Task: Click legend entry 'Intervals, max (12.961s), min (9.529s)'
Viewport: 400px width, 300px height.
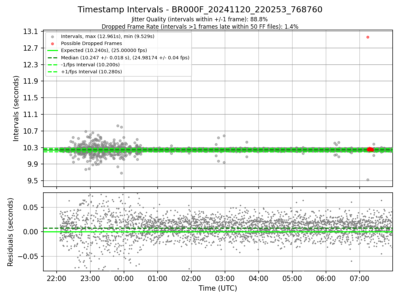Action: 108,36
